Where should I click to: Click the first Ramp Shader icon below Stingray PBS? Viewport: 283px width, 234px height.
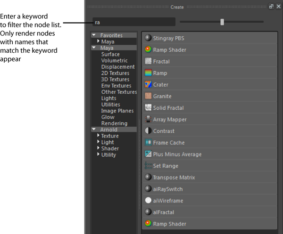[148, 49]
